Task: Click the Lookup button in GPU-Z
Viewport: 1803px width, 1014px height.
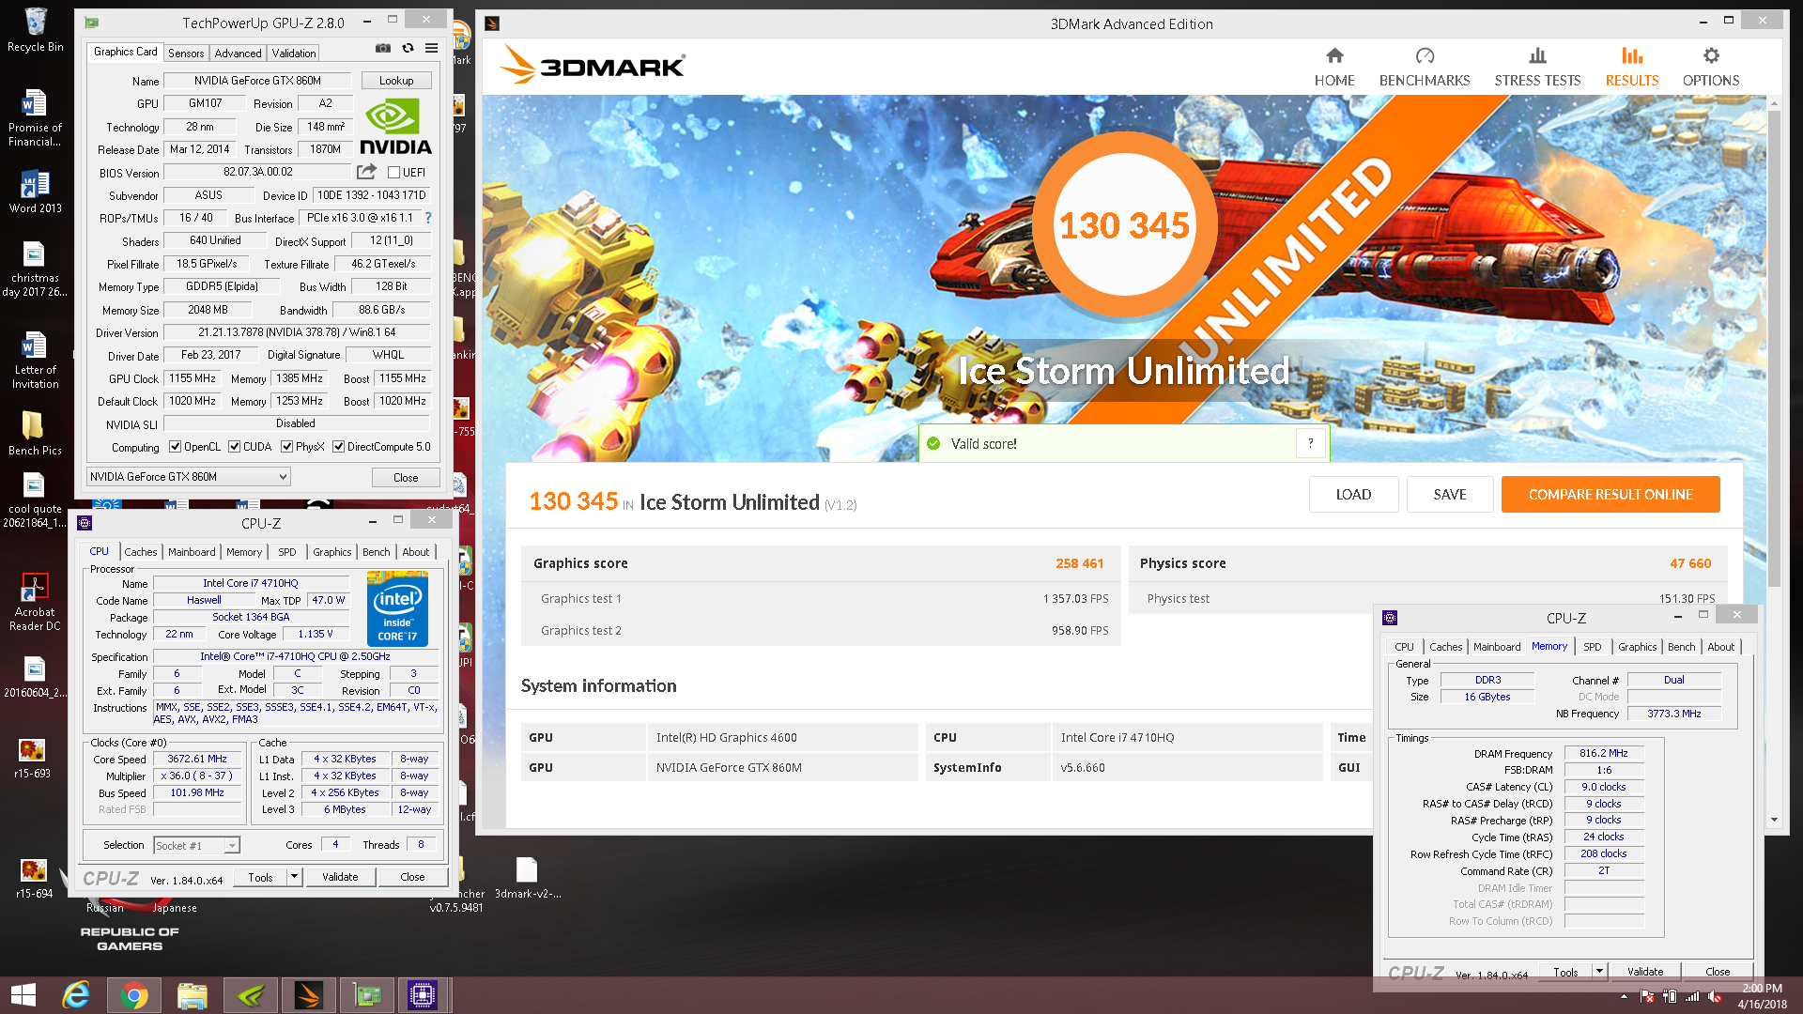Action: tap(396, 81)
